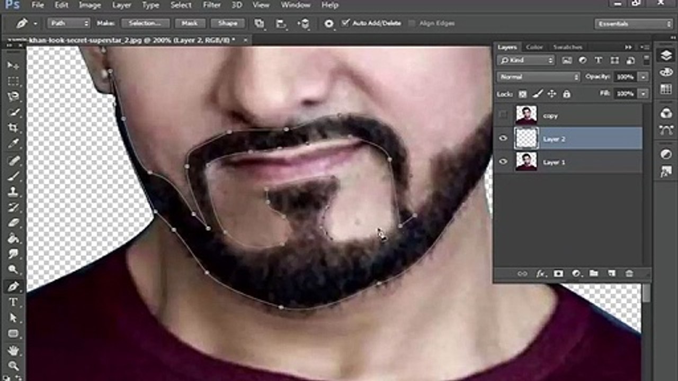
Task: Toggle lock all padlock icon
Action: point(566,94)
